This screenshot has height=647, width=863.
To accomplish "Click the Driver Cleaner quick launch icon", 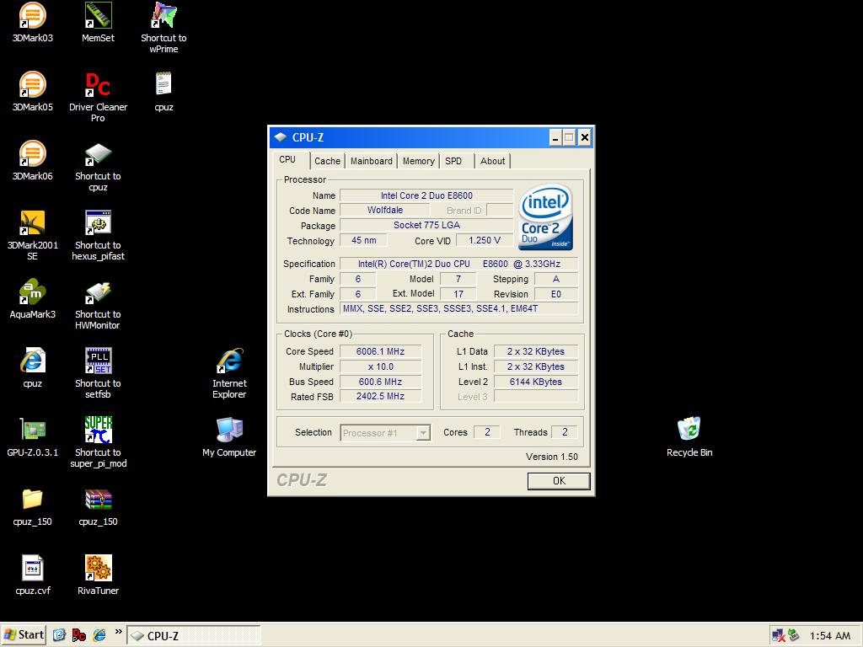I will pyautogui.click(x=79, y=635).
